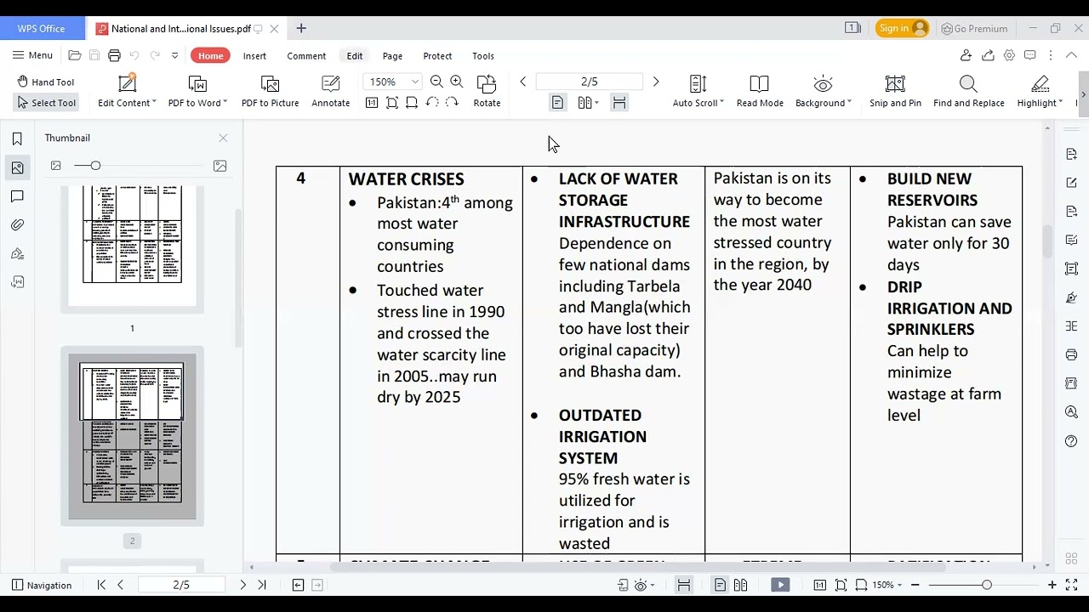Select the Hand Tool
The image size is (1089, 612).
[46, 82]
